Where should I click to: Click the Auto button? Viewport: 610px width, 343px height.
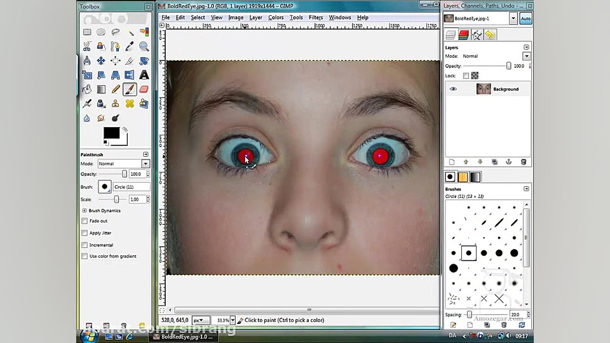(x=525, y=19)
